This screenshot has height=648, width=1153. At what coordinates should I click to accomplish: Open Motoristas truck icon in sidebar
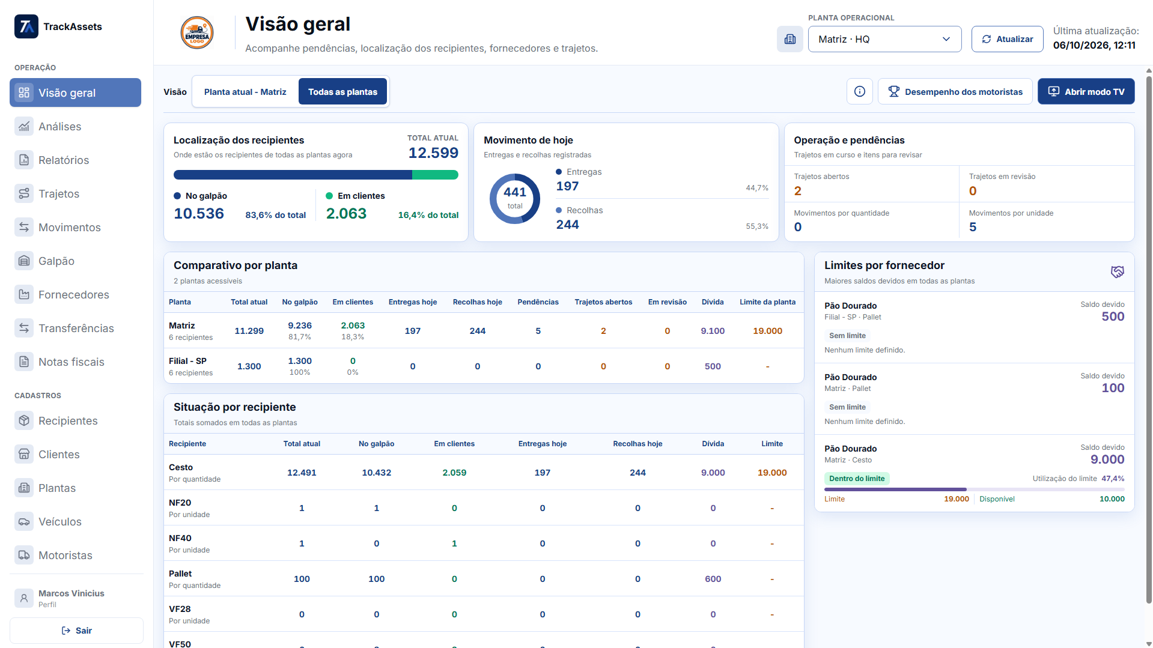(x=24, y=555)
